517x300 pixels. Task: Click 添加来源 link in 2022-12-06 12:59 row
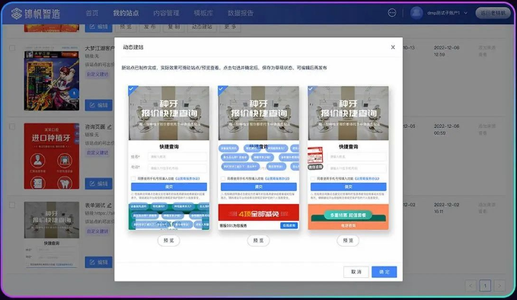487,47
